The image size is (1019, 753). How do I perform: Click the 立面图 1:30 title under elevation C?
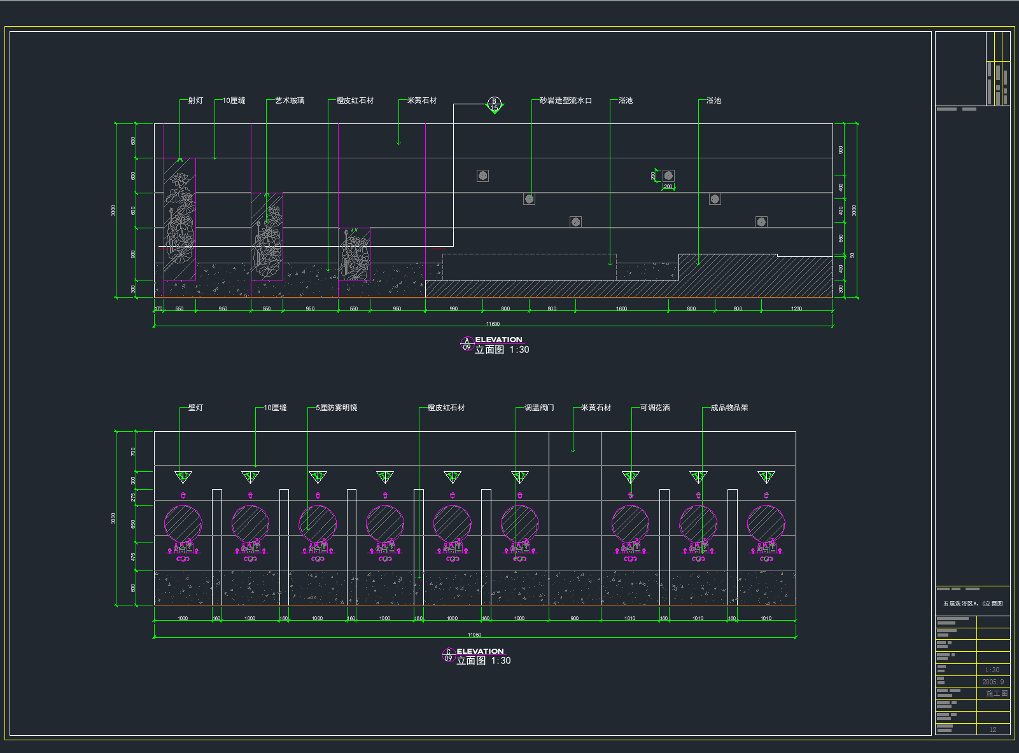click(484, 661)
